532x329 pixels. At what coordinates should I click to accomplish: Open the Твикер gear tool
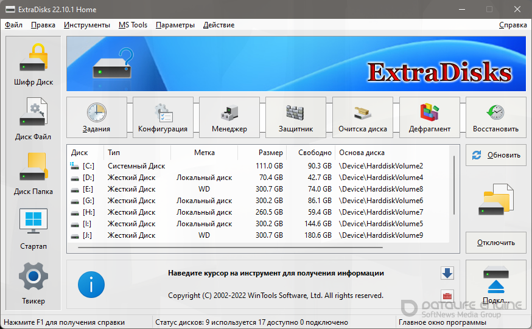click(33, 283)
